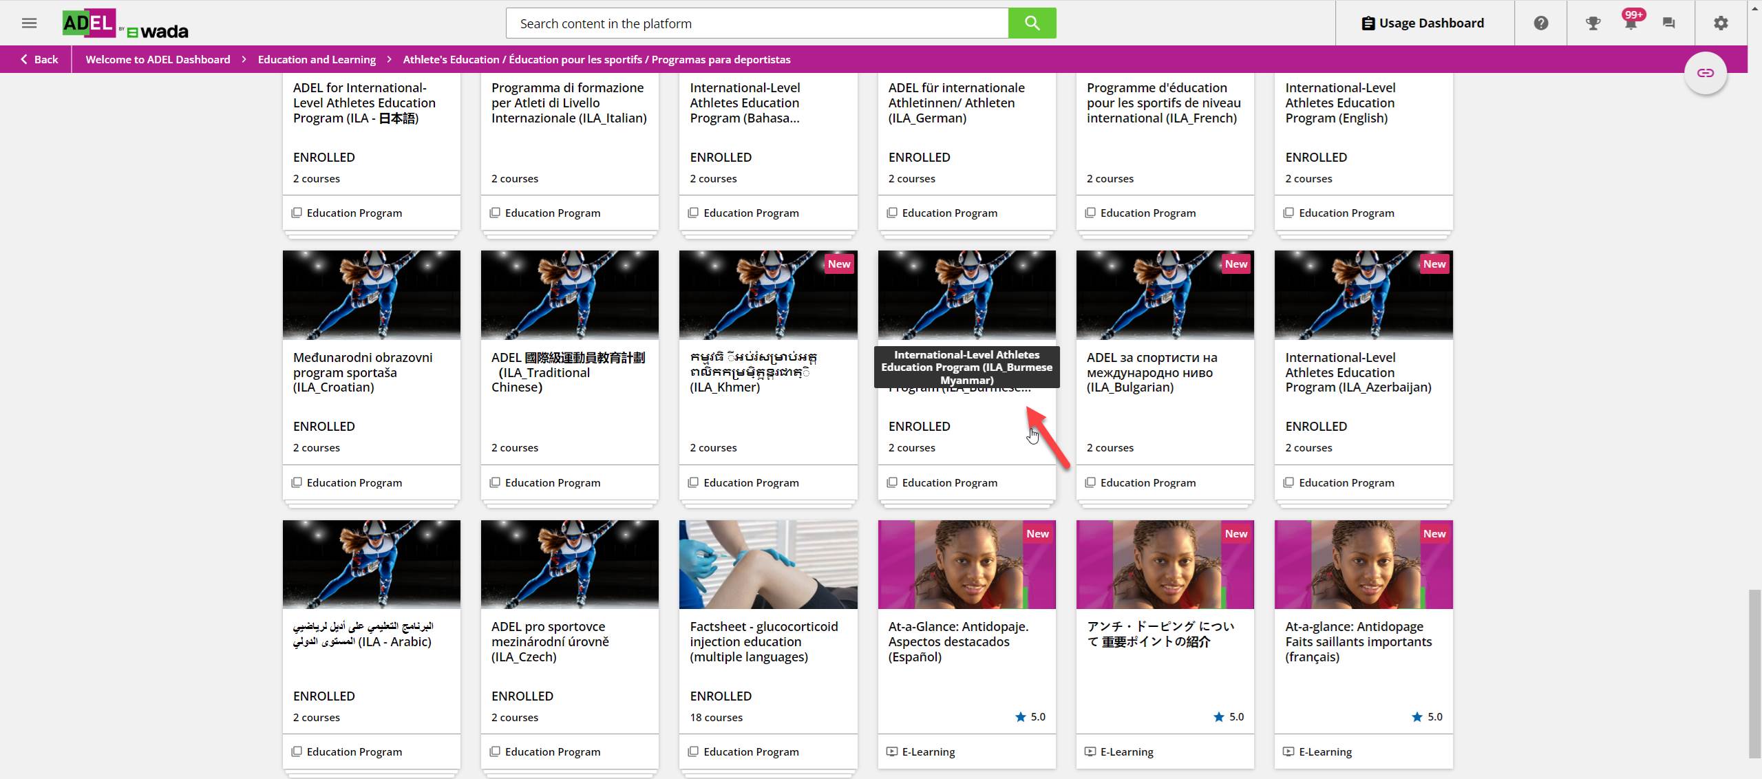1762x779 pixels.
Task: Click ENROLLED status on ILA_Burmese card
Action: tap(919, 426)
